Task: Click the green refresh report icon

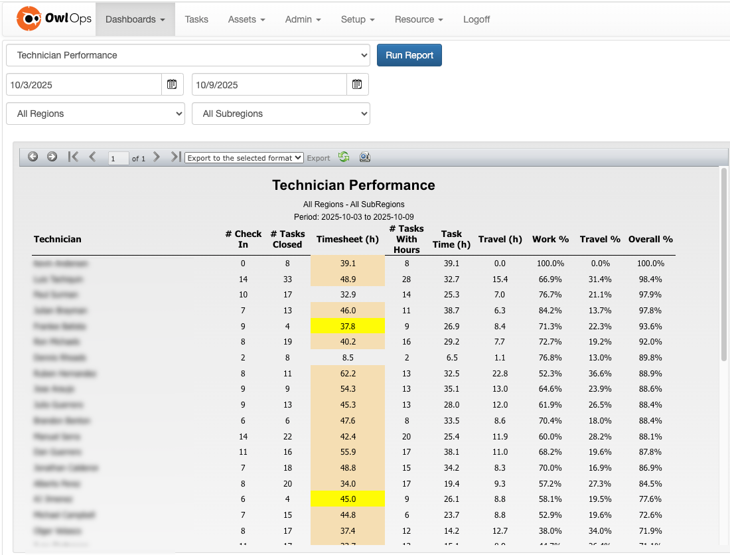Action: point(343,157)
